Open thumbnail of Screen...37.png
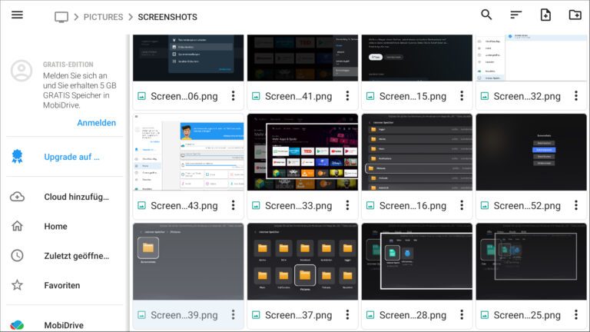 point(303,261)
